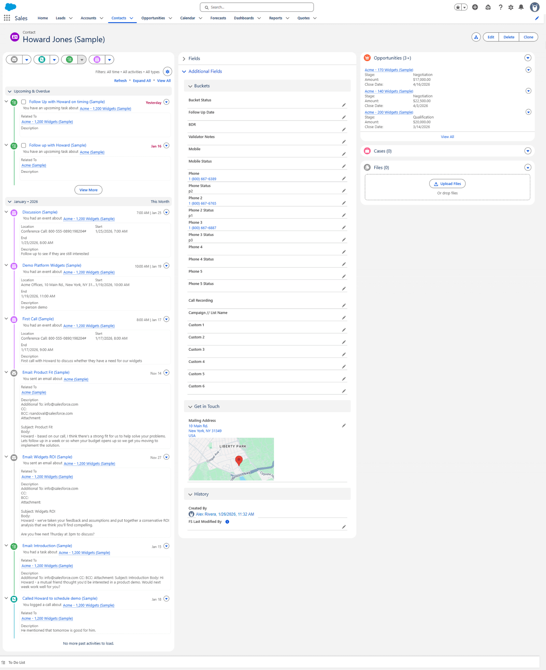Click the Upload Files button
Image resolution: width=546 pixels, height=670 pixels.
[x=447, y=184]
